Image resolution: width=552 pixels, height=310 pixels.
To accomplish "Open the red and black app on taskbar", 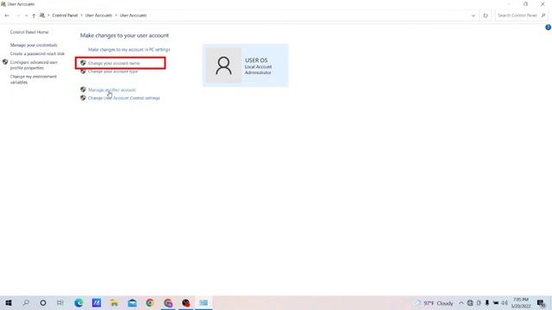I will (186, 302).
